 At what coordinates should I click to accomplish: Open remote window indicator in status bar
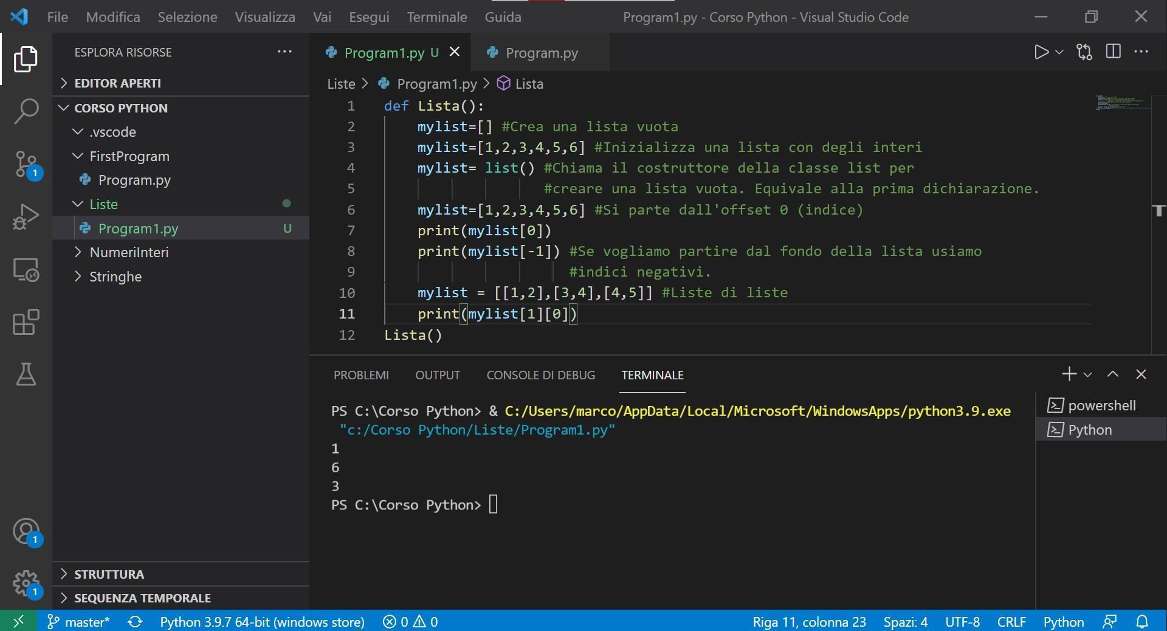pyautogui.click(x=18, y=621)
